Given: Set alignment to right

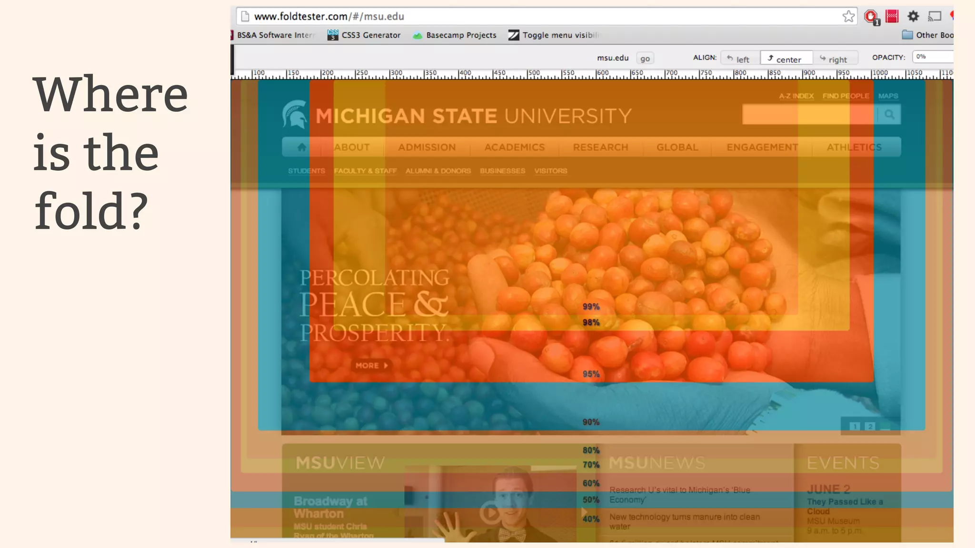Looking at the screenshot, I should tap(834, 59).
